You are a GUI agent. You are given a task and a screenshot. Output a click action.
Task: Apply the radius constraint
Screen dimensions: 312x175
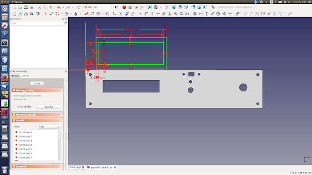(218, 14)
